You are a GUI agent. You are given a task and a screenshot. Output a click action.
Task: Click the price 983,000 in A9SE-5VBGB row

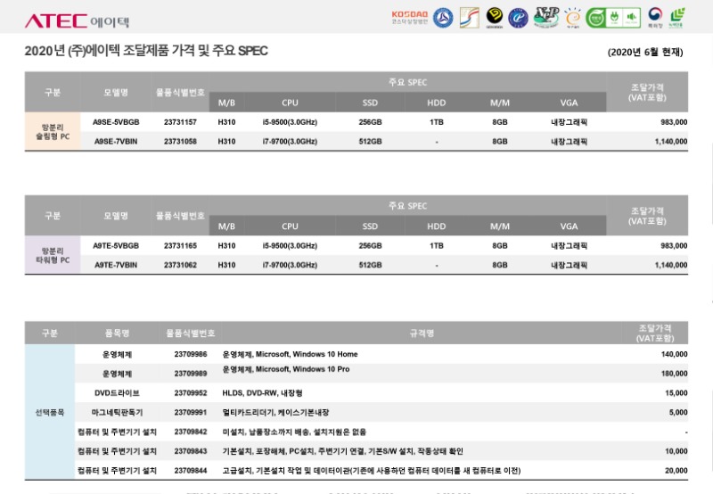point(674,122)
